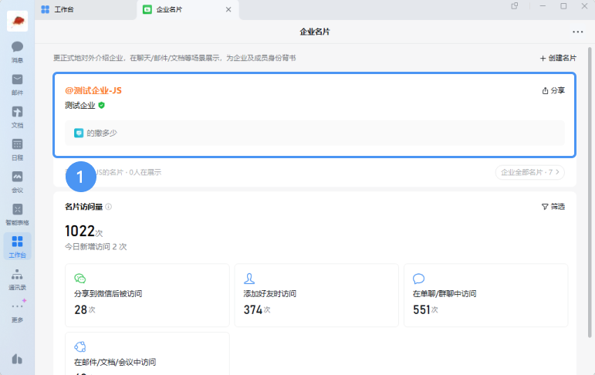Image resolution: width=595 pixels, height=375 pixels.
Task: Click the 28 次 visit count
Action: [85, 309]
